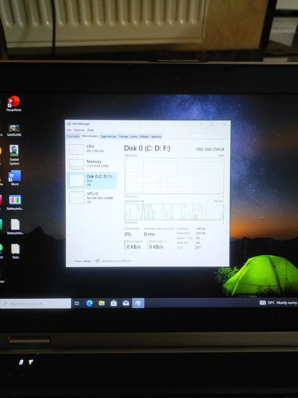Select the Memory 2.3/7.9 GB entry
The height and width of the screenshot is (398, 298).
[92, 164]
